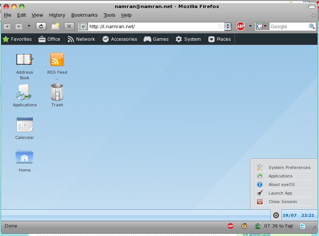
Task: Select System Preferences in the popup menu
Action: pyautogui.click(x=289, y=167)
